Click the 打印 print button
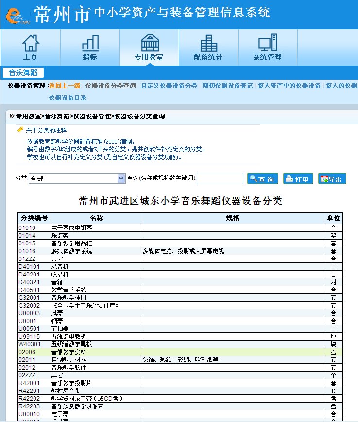This screenshot has width=358, height=422. coord(298,179)
